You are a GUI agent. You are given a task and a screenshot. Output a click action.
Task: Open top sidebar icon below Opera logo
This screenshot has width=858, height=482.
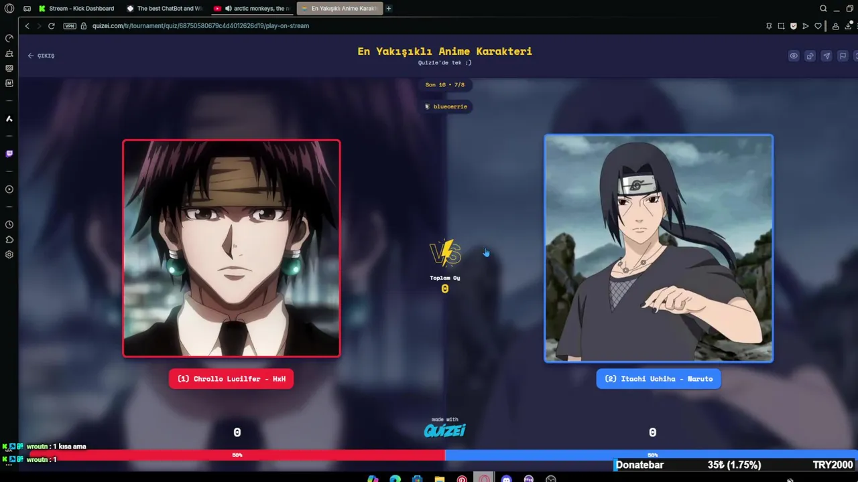[9, 38]
